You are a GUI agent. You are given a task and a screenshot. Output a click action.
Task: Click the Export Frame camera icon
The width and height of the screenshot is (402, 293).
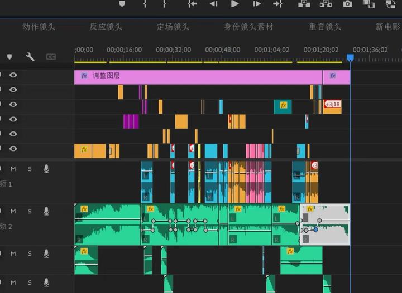click(x=347, y=4)
